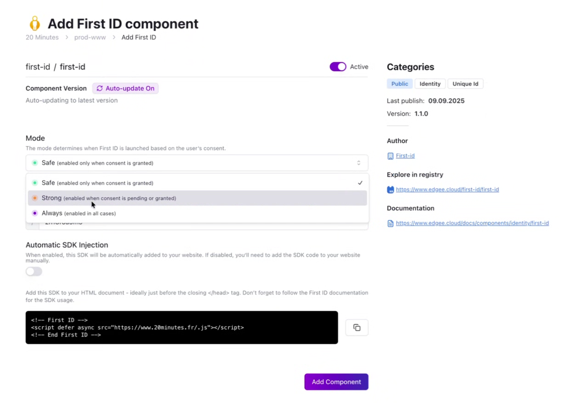Click the First ID yellow logo icon

click(35, 23)
